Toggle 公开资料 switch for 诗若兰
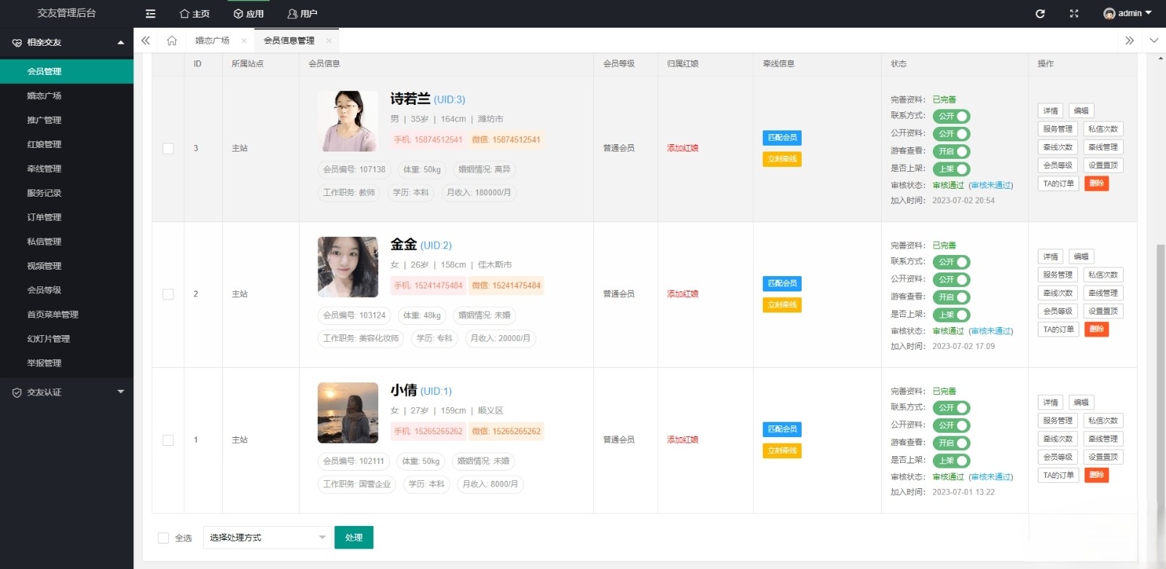 coord(952,134)
